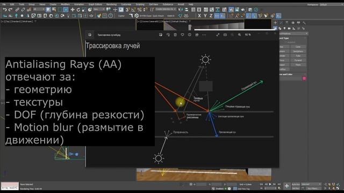Toggle the Select Object tool

[x=48, y=10]
